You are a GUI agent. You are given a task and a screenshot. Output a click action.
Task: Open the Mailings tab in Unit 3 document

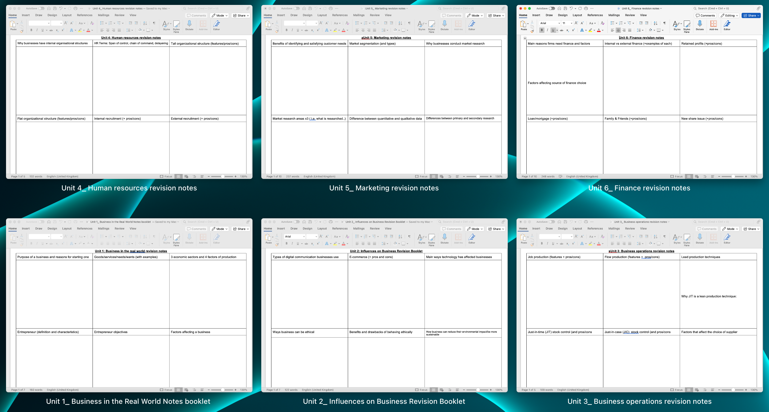(614, 229)
